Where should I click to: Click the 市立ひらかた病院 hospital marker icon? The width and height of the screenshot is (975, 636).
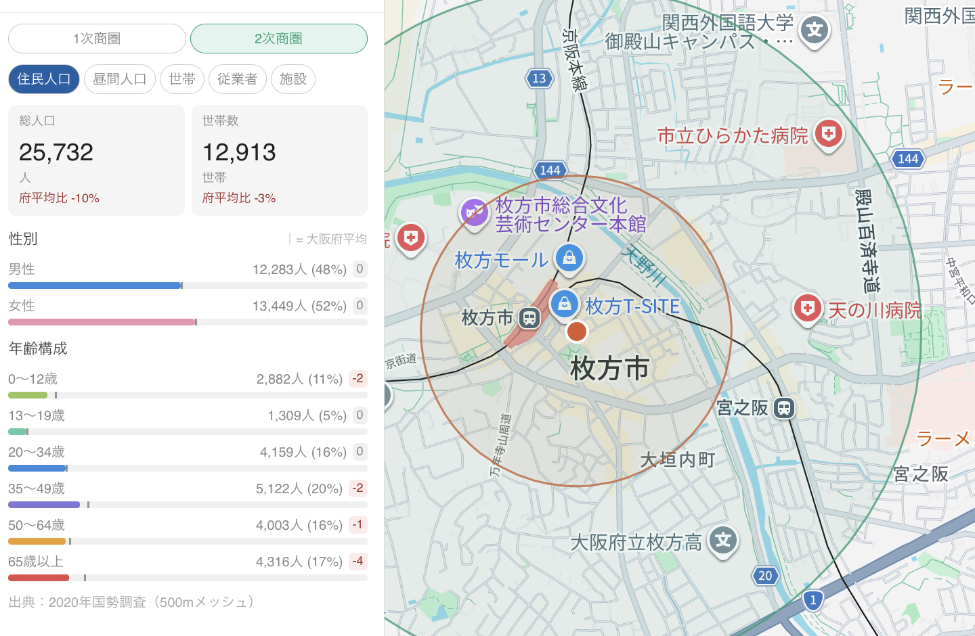click(829, 135)
